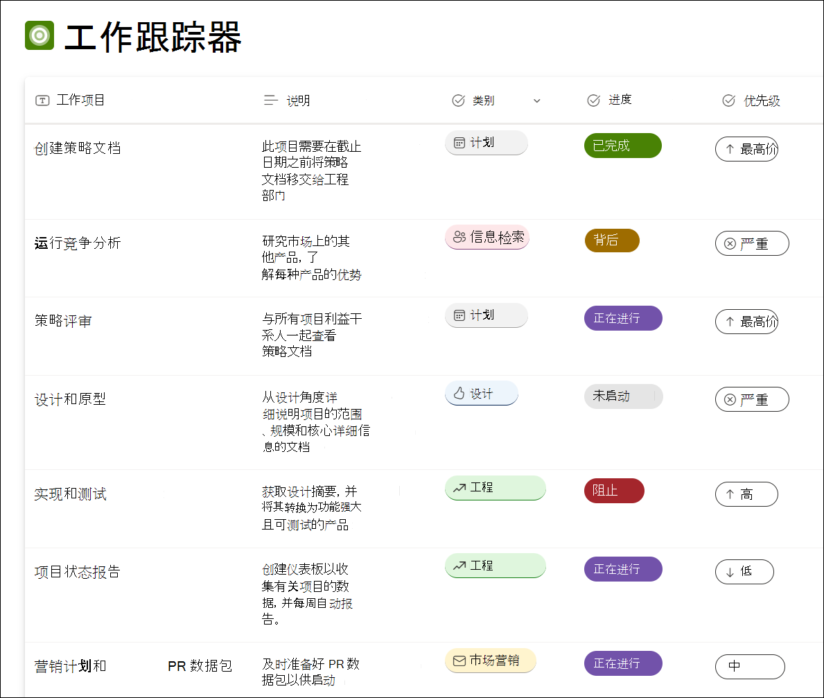Viewport: 824px width, 698px height.
Task: Click the 工程 label in 项目状态报告 row
Action: point(482,565)
